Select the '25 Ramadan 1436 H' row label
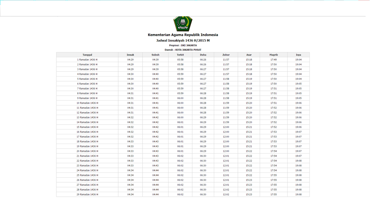 point(87,175)
